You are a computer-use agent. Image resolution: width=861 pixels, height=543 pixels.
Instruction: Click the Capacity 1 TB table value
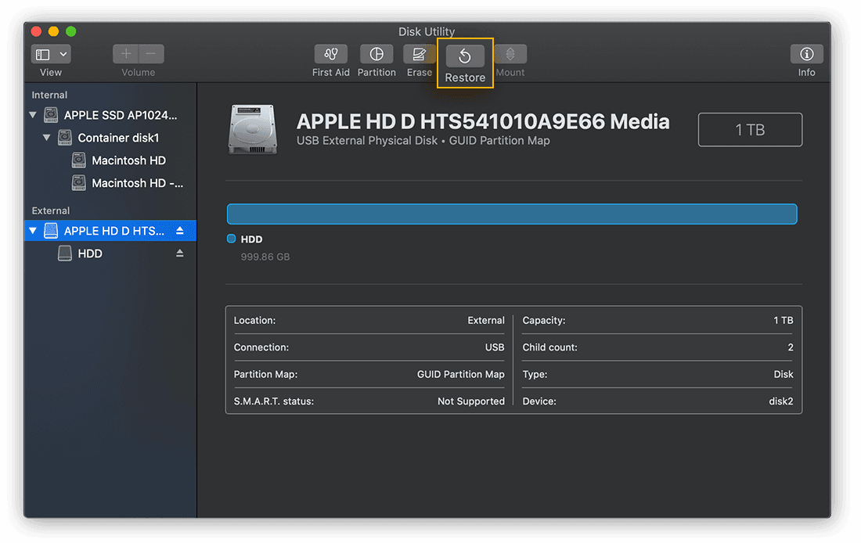(x=783, y=321)
